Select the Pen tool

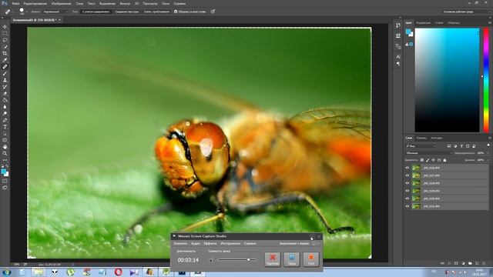pos(5,120)
